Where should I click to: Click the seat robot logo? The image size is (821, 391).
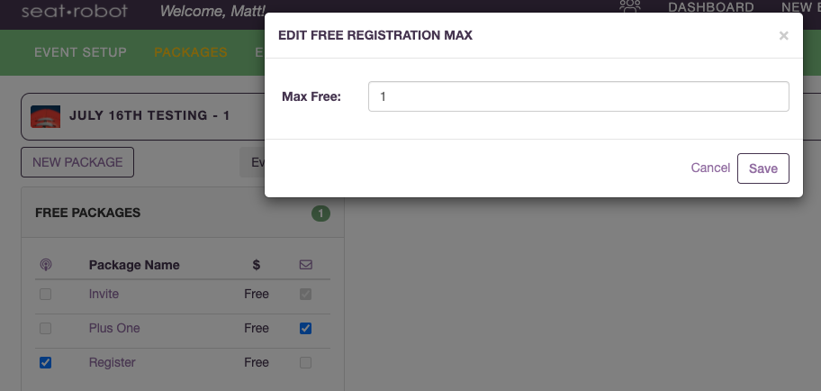(x=75, y=11)
